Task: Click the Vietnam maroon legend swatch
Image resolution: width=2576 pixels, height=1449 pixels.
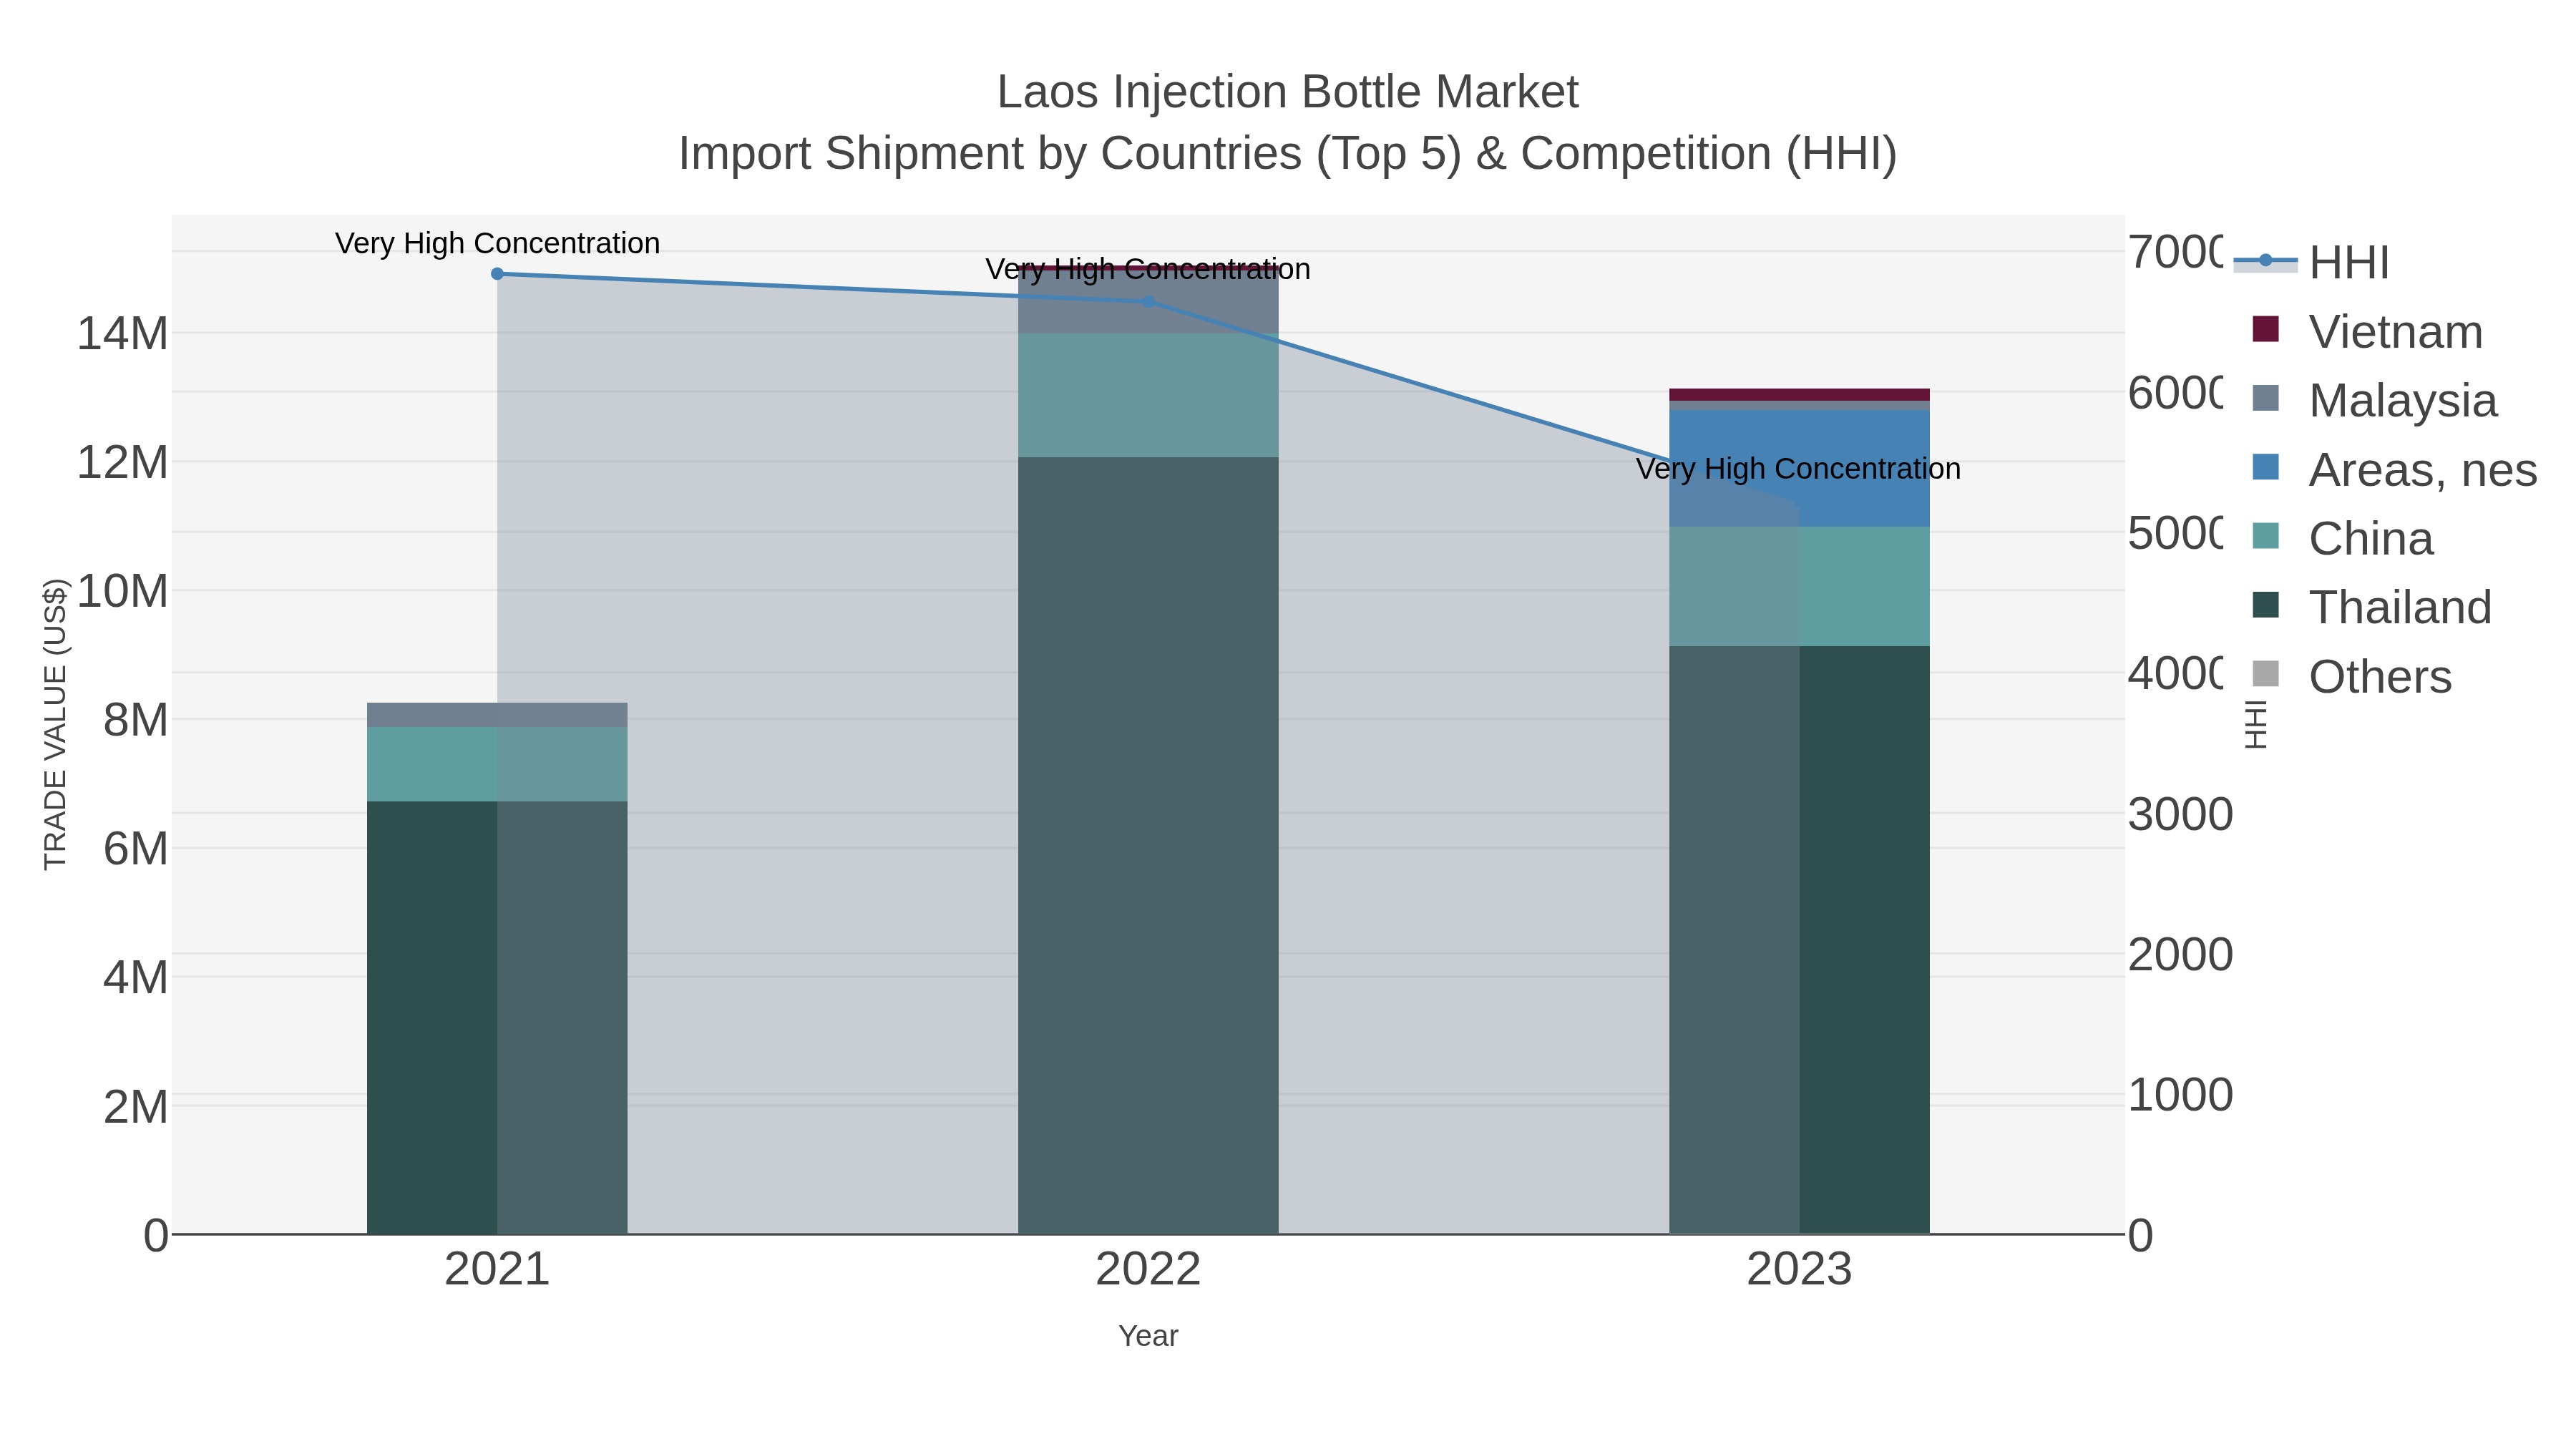Action: (2265, 329)
